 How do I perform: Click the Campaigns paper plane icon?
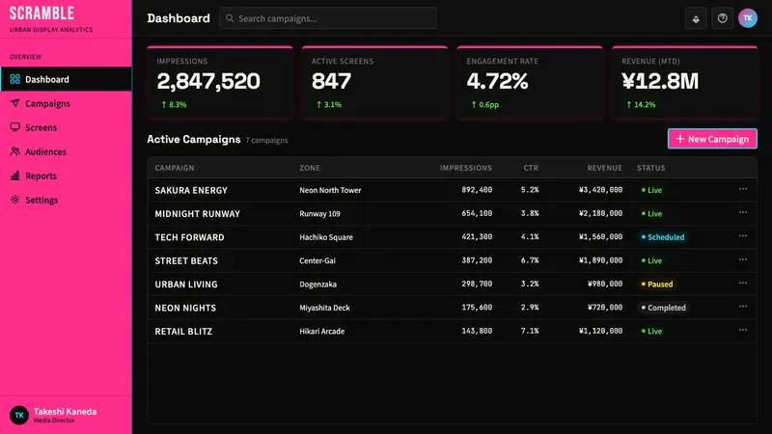point(15,103)
